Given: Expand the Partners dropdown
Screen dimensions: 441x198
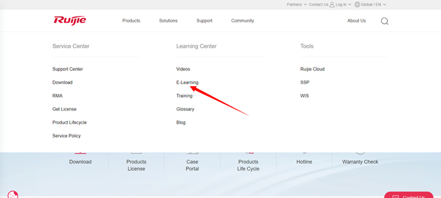Looking at the screenshot, I should [297, 5].
